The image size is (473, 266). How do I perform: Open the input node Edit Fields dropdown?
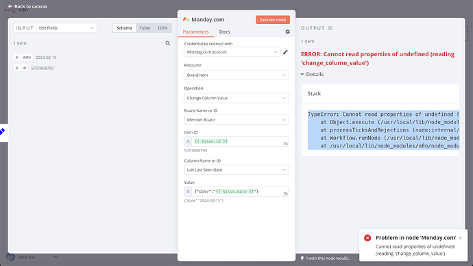[x=66, y=27]
